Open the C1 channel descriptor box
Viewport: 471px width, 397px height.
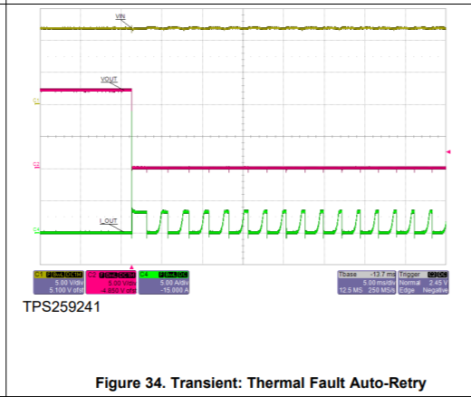(59, 282)
